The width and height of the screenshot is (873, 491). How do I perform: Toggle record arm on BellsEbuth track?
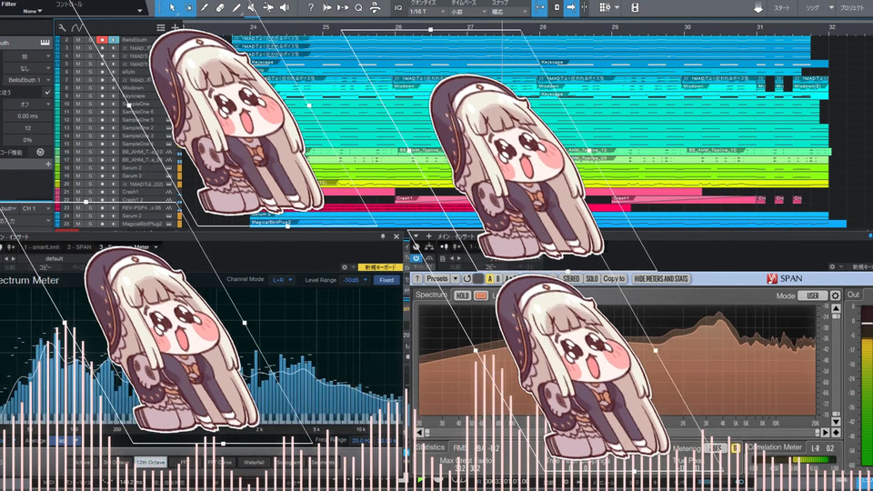point(102,40)
